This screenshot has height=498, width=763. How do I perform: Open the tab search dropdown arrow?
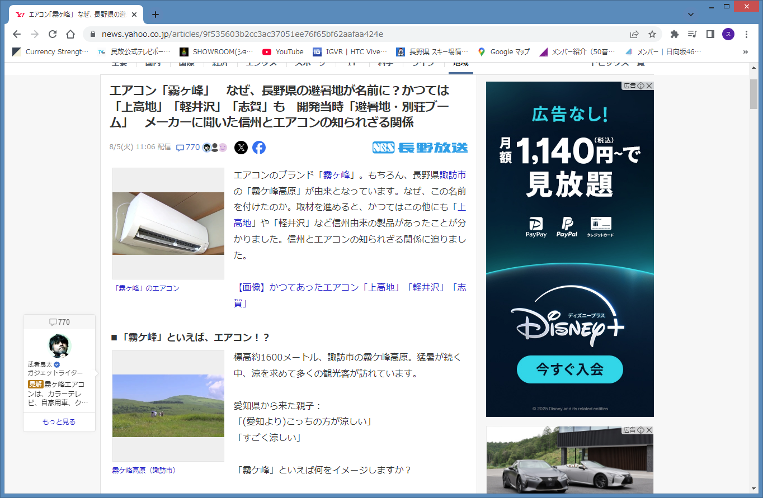pyautogui.click(x=691, y=14)
